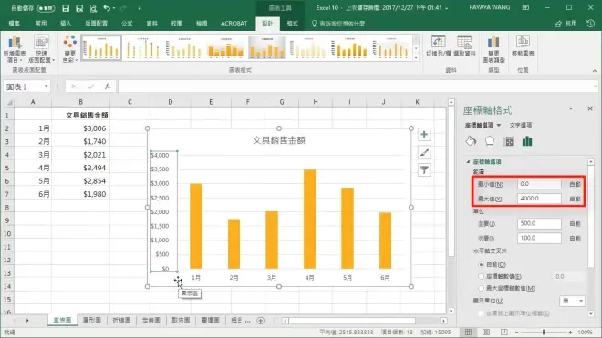Open Axis Options dropdown arrow in pane header
Screen dimensions: 602x338
pyautogui.click(x=499, y=125)
